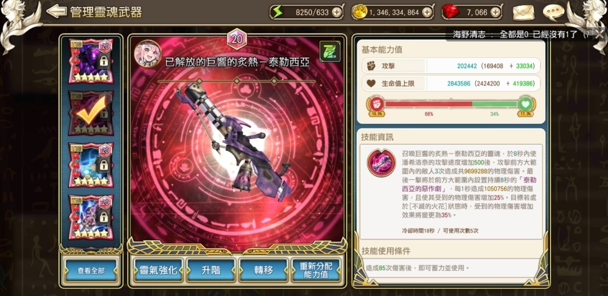Select the fourth soul weapon card
Viewport: 608px width, 296px height.
(91, 217)
